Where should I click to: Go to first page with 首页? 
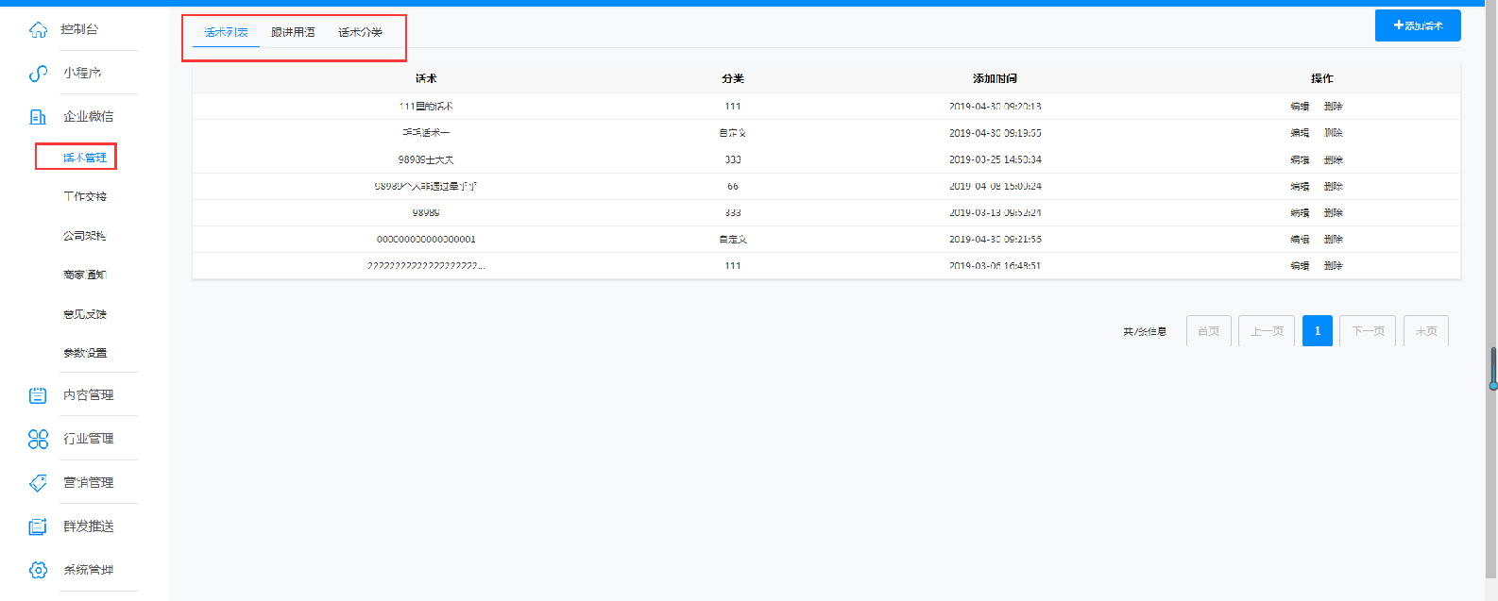click(x=1208, y=331)
